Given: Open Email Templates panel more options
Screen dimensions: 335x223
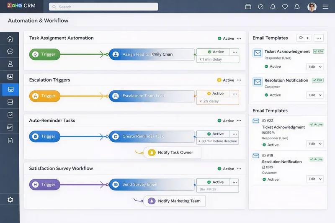Looking at the screenshot, I should pos(319,38).
